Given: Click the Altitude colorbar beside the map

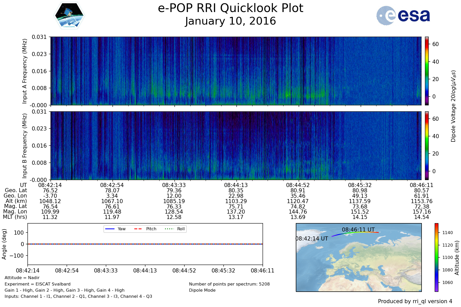Looking at the screenshot, I should (x=436, y=257).
